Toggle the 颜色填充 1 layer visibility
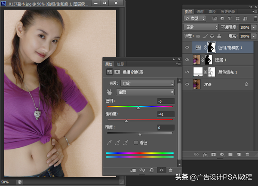Screen dimensions: 258x186 coord(186,72)
